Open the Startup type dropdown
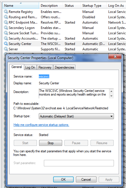 [76, 116]
